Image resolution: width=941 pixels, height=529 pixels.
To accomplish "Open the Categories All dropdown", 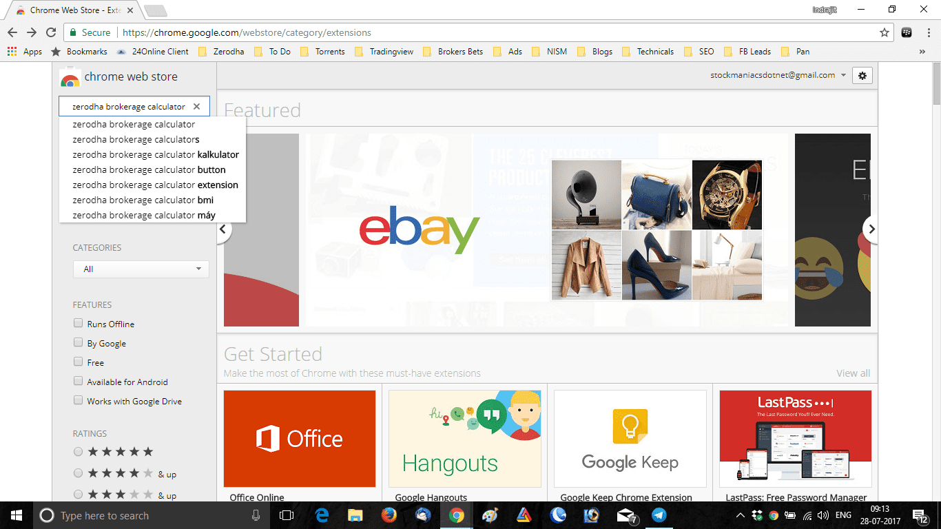I will pyautogui.click(x=141, y=269).
